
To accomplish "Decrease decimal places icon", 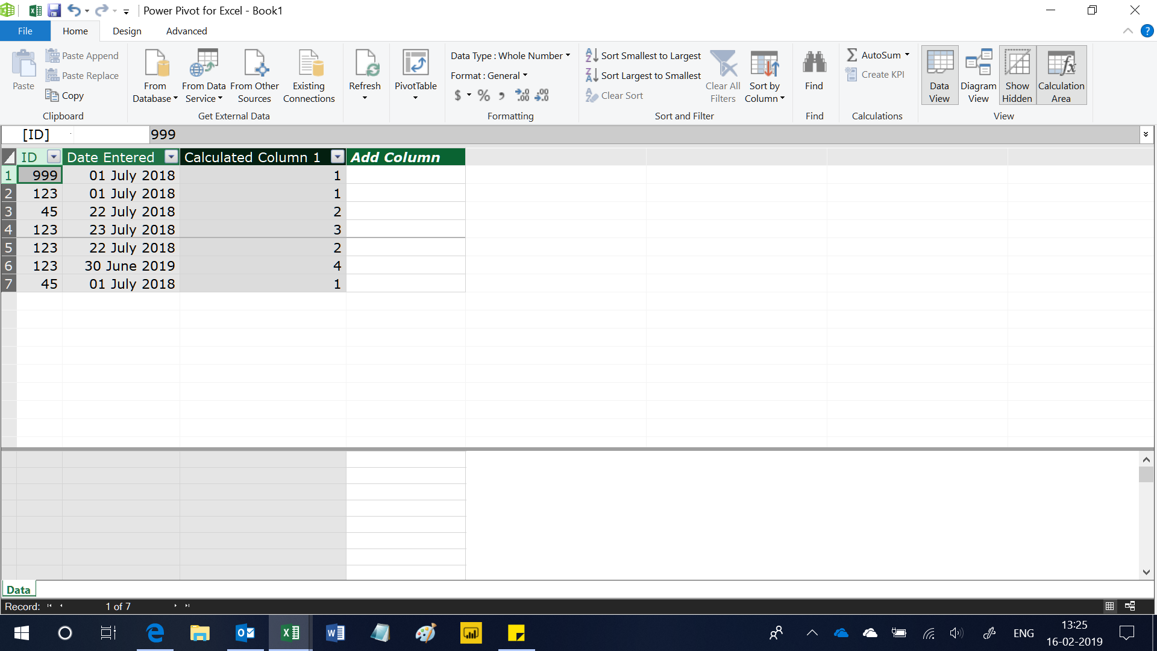I will [x=542, y=95].
